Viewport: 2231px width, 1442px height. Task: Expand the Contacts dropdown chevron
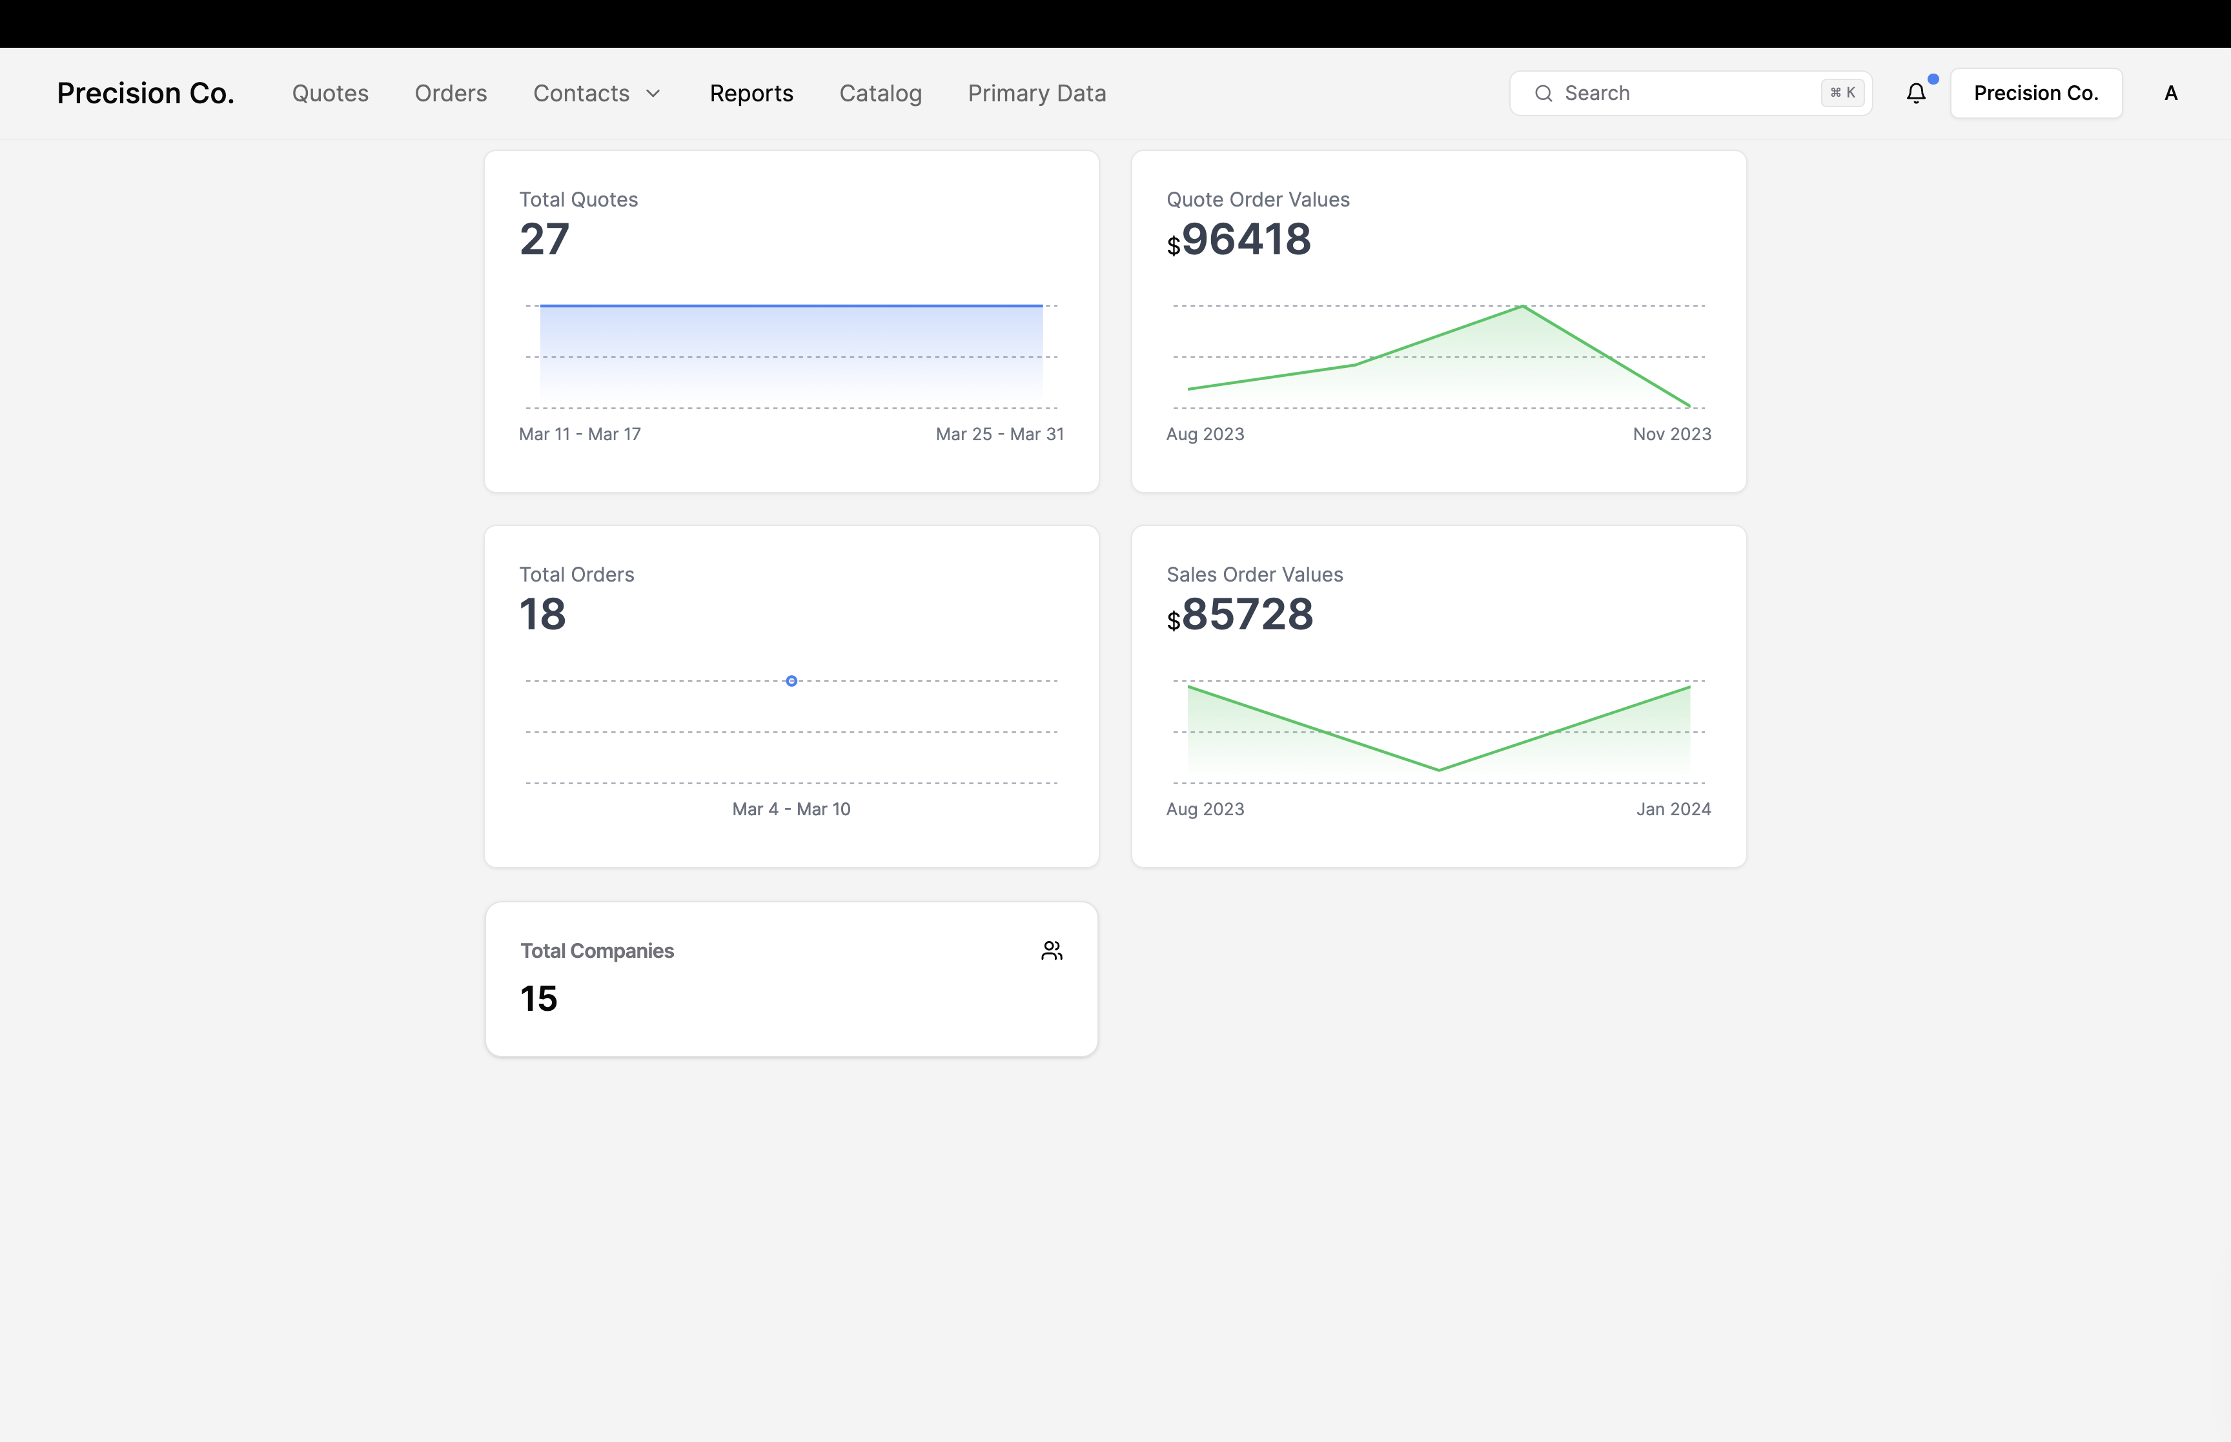click(x=653, y=93)
